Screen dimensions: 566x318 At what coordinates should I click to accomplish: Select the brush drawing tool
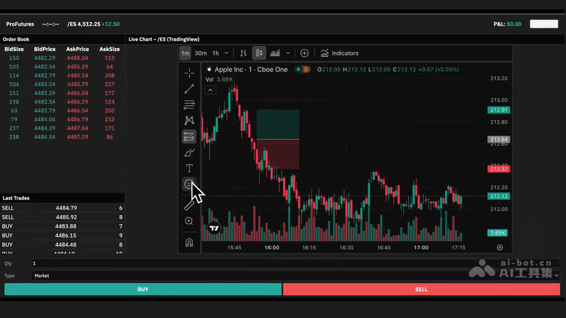pos(189,153)
